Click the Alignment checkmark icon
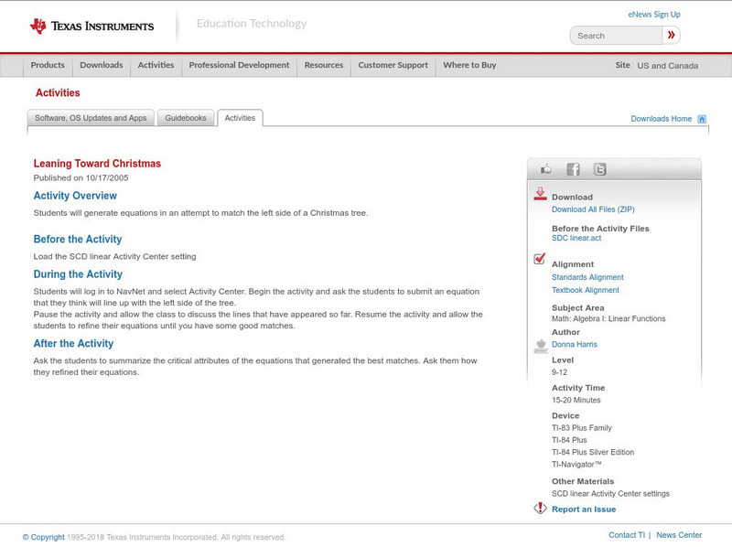732x547 pixels. 540,261
